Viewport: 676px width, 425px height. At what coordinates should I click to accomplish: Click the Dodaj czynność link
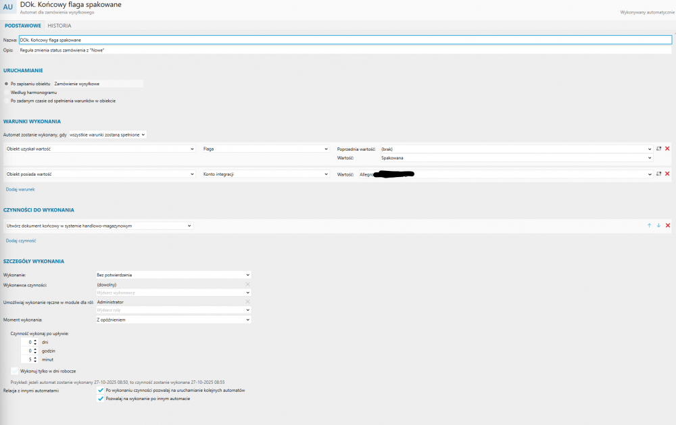[21, 241]
